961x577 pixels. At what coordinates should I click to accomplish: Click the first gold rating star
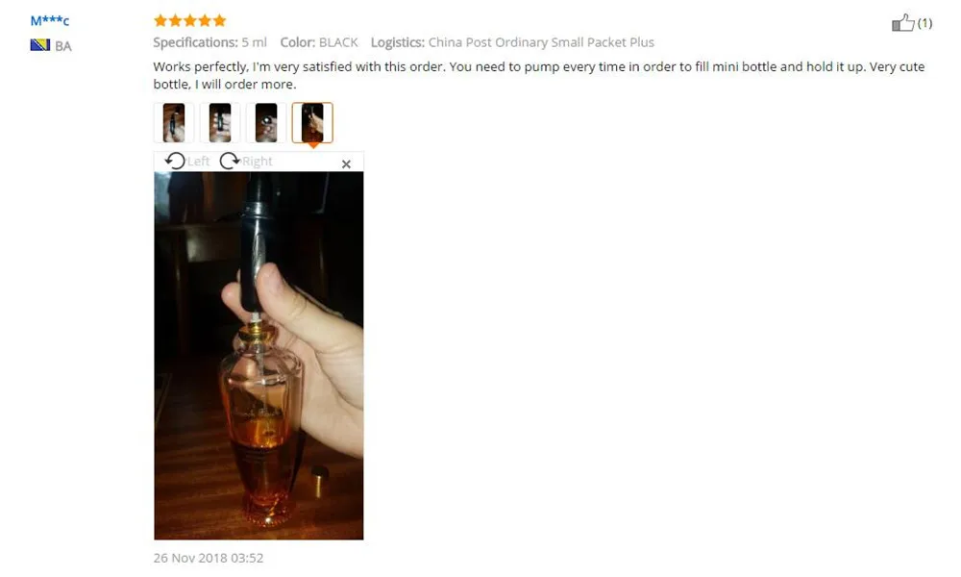(160, 21)
